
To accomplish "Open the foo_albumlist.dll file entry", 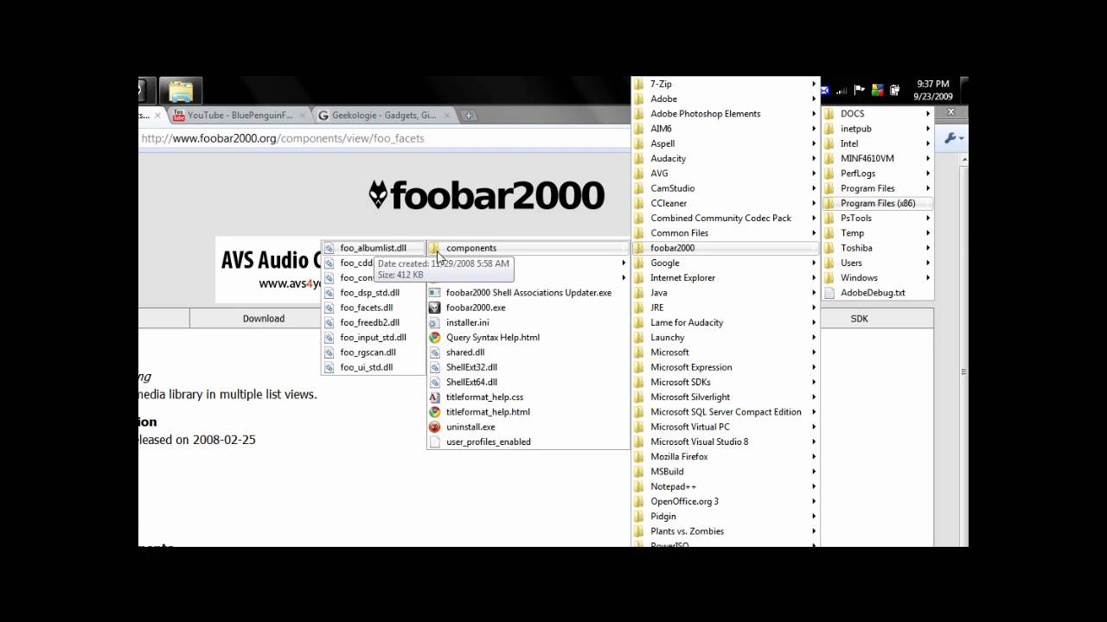I will 374,248.
